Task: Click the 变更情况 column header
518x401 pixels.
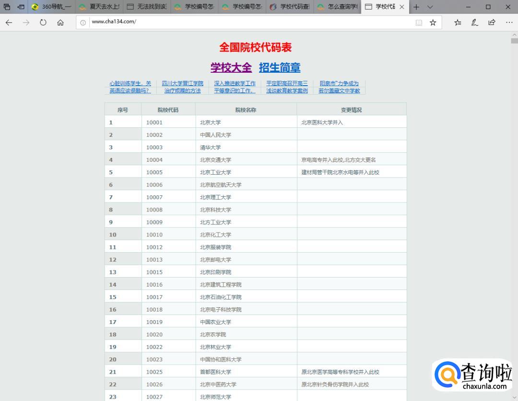Action: point(351,110)
